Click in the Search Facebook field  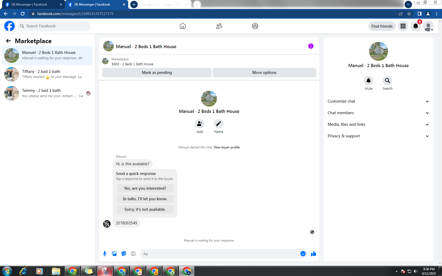tap(54, 26)
